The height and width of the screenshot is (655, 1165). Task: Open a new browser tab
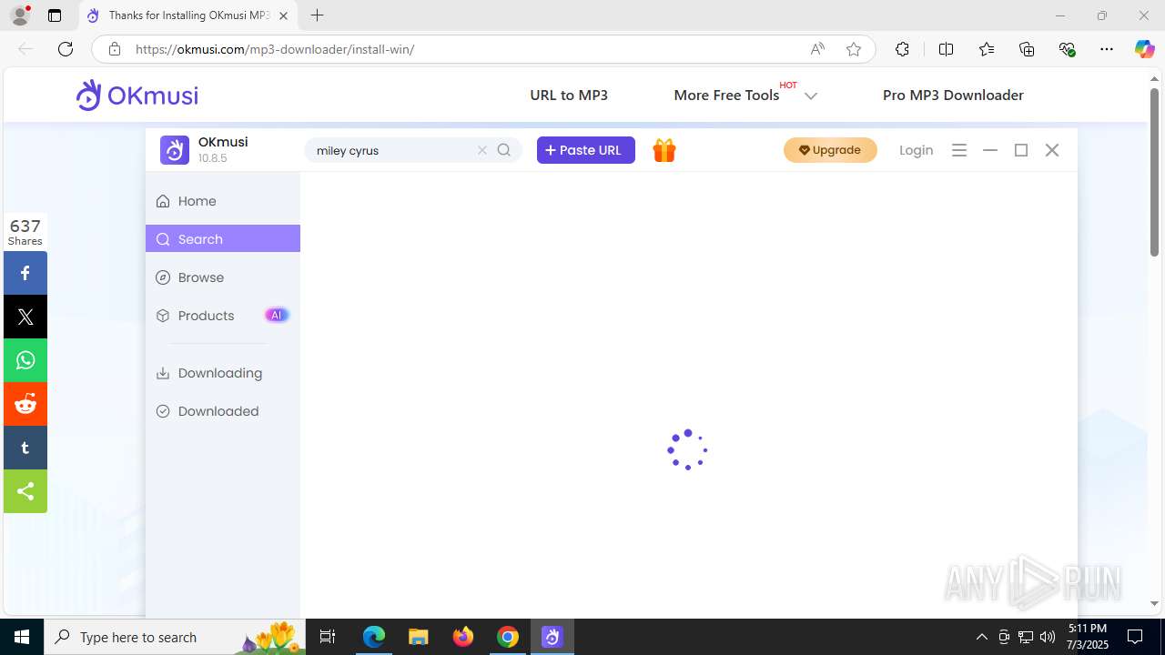pos(317,15)
